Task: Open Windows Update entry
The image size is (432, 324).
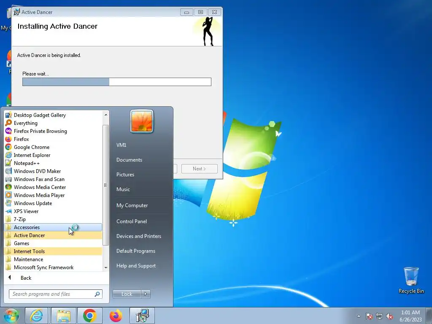Action: click(x=53, y=203)
